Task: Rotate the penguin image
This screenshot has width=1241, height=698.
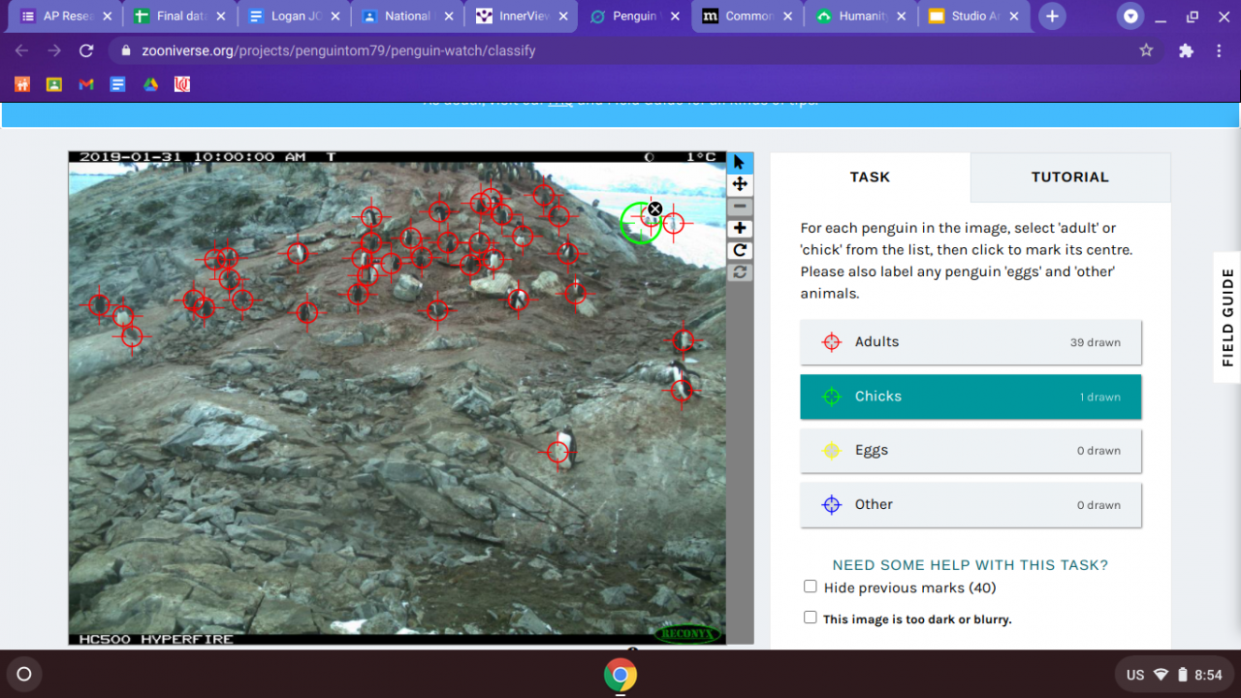Action: tap(740, 251)
